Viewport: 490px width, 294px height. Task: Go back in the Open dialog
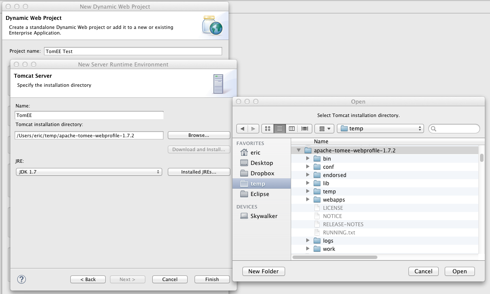(242, 129)
